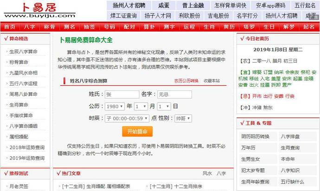Open the 农历公历转换 link
The image size is (320, 191).
pyautogui.click(x=186, y=81)
